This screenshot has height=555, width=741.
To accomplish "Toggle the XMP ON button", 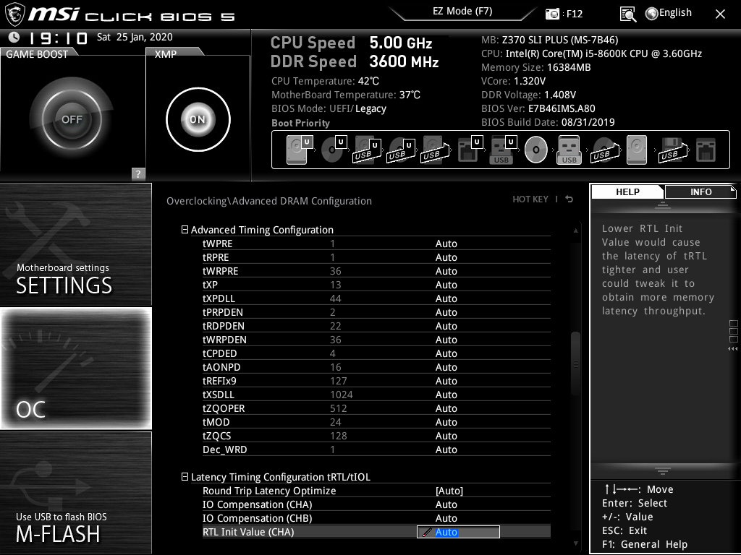I will click(198, 119).
